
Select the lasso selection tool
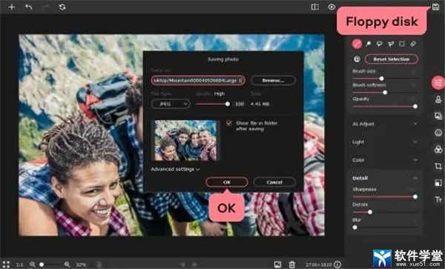tap(380, 44)
